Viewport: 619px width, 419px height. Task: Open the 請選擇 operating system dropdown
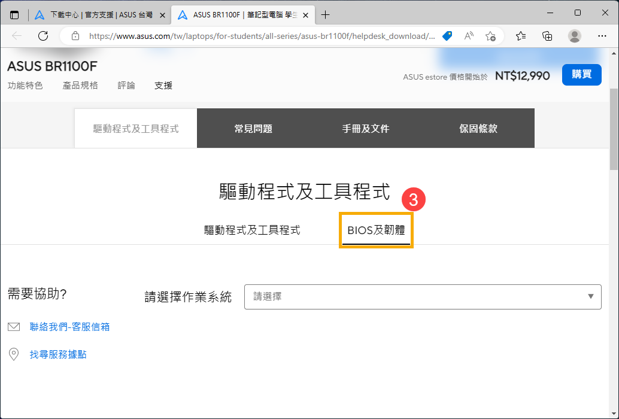423,297
